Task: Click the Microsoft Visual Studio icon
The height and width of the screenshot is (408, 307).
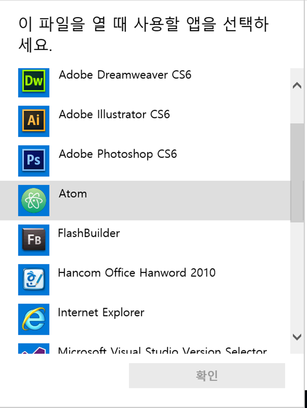Action: point(34,349)
